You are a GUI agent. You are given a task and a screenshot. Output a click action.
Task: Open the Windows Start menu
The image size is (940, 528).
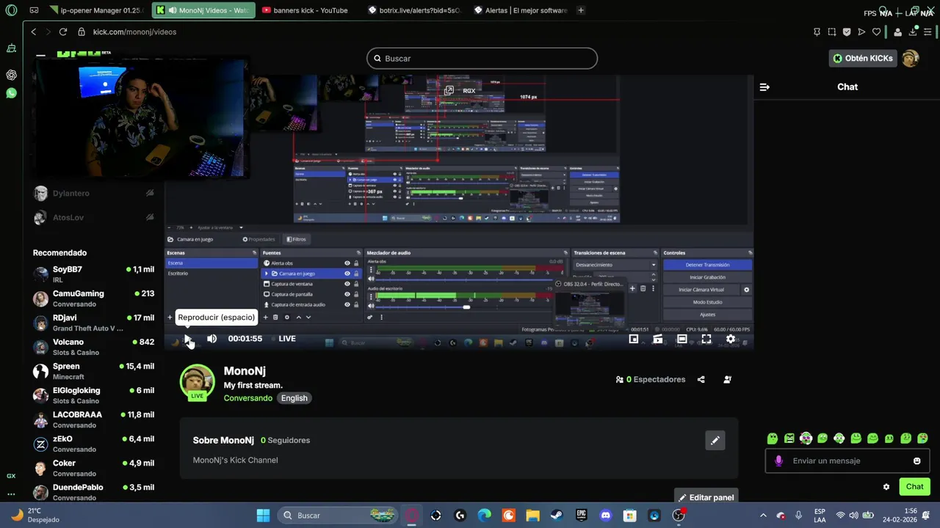point(263,516)
